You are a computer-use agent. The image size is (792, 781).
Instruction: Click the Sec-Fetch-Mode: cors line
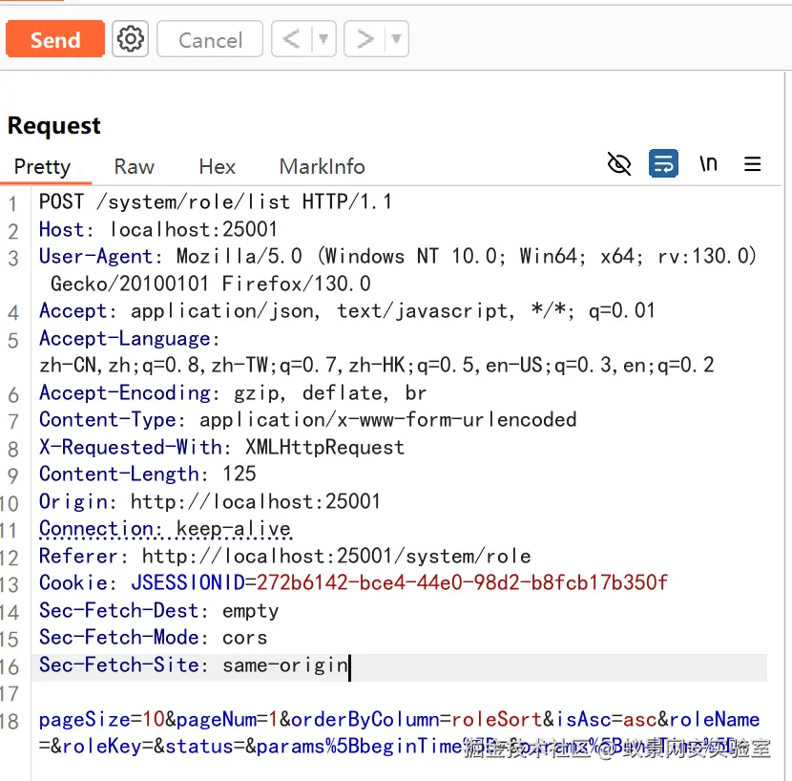pyautogui.click(x=153, y=638)
